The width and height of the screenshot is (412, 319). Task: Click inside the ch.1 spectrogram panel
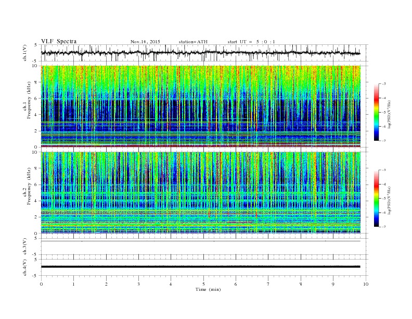click(201, 106)
